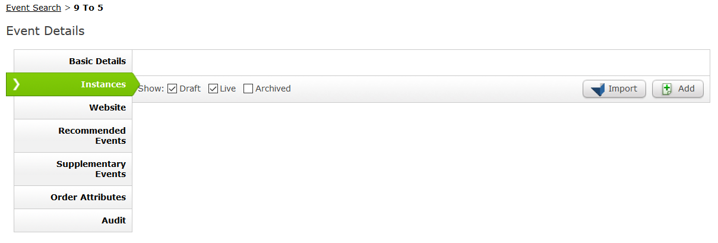Go to the Supplementary Events tab
This screenshot has width=718, height=243.
(x=73, y=169)
